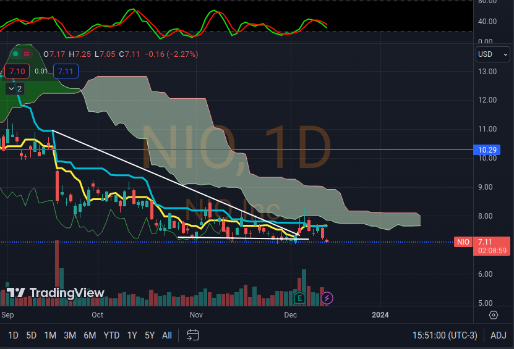Expand the collapsed indicators legend showing 2
514x349 pixels.
coord(15,89)
